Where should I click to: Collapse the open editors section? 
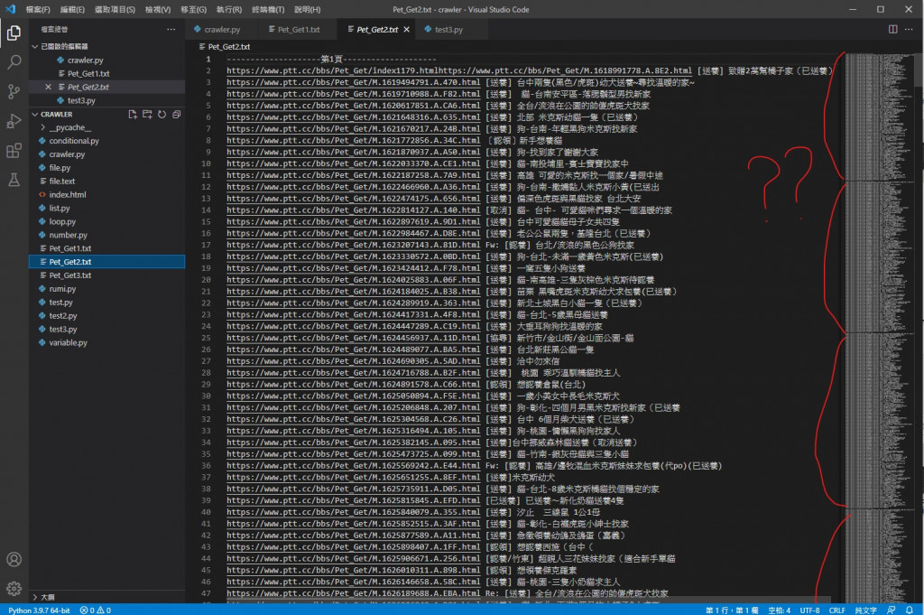(x=35, y=46)
